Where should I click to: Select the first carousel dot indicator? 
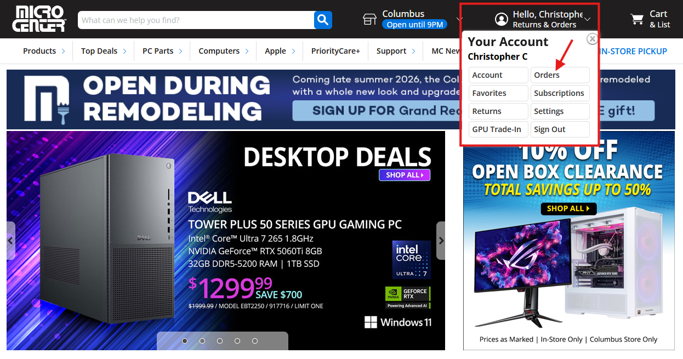185,341
